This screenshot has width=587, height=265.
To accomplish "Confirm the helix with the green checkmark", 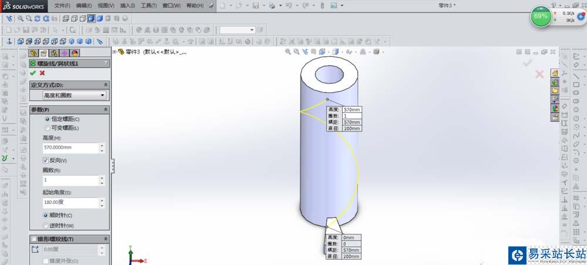I will coord(33,73).
